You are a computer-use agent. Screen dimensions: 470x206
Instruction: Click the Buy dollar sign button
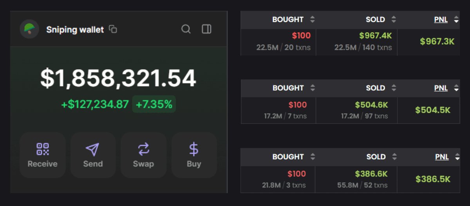(194, 155)
